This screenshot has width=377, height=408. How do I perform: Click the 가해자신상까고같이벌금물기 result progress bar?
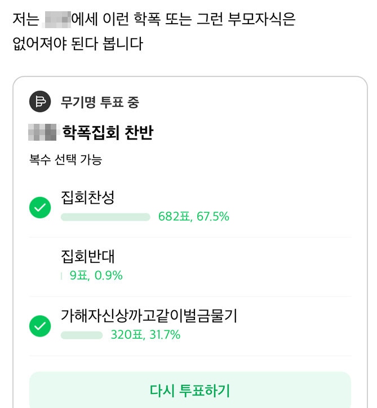tap(82, 335)
